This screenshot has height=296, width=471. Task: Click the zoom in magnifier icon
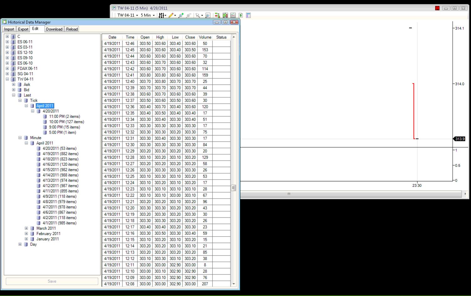pyautogui.click(x=181, y=15)
